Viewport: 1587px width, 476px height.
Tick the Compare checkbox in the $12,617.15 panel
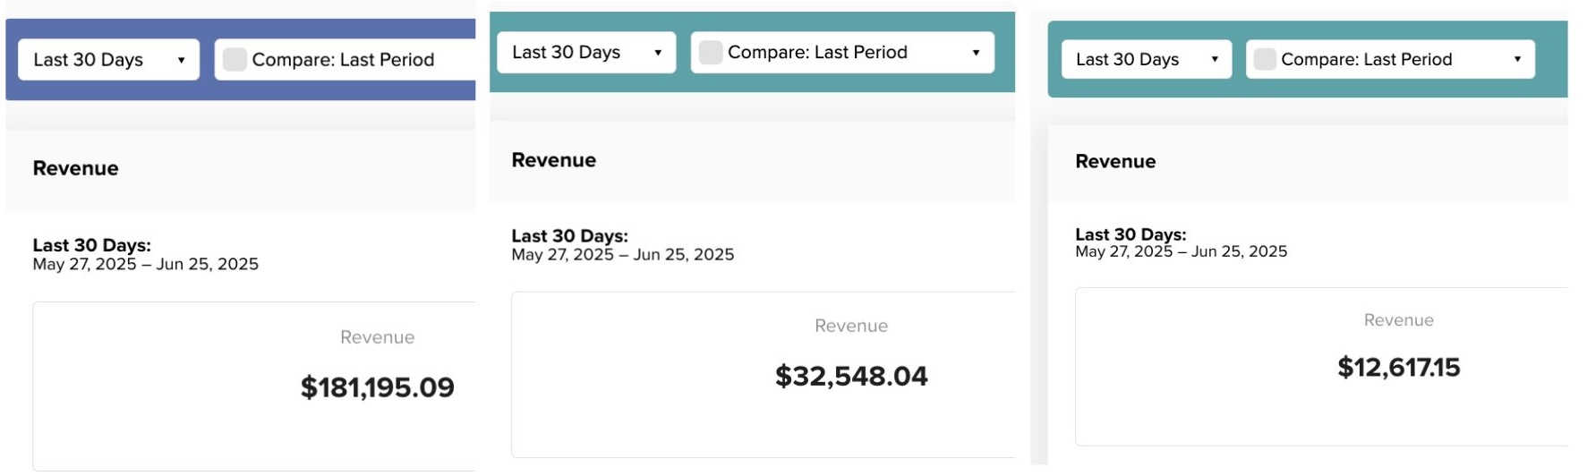1265,59
